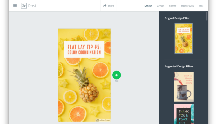Open the Palette tab
This screenshot has width=217, height=124.
pyautogui.click(x=173, y=6)
